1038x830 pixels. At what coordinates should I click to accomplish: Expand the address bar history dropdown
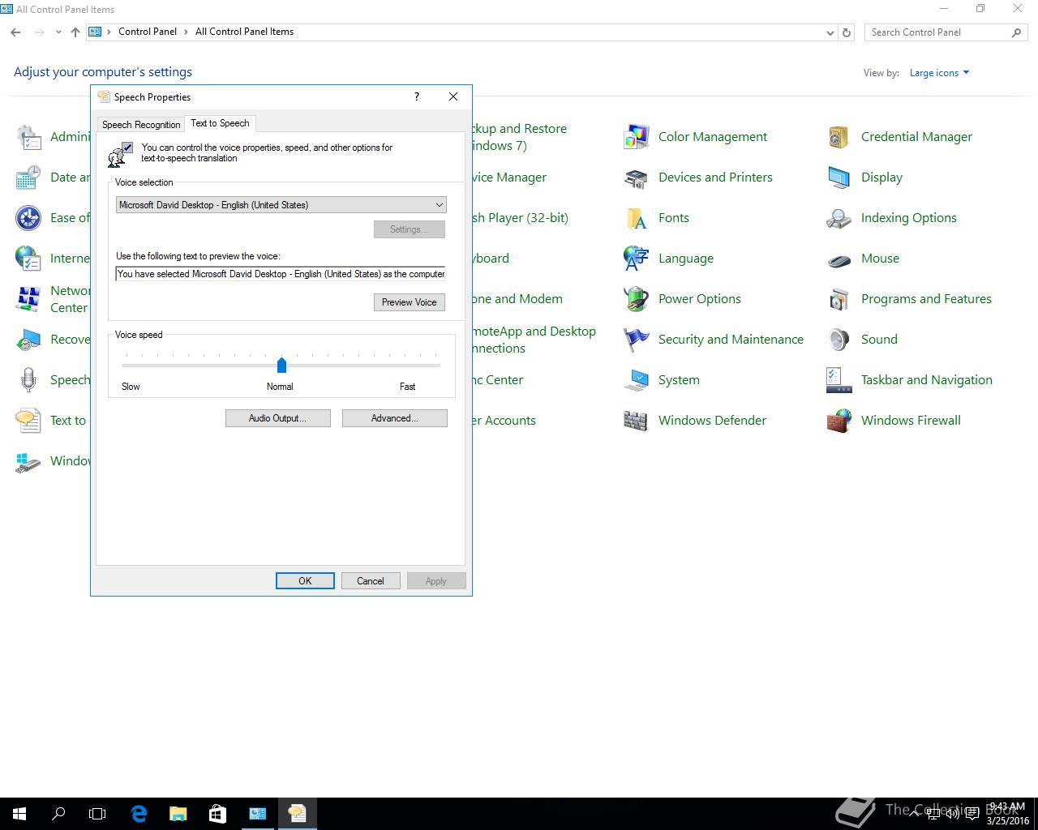tap(830, 32)
